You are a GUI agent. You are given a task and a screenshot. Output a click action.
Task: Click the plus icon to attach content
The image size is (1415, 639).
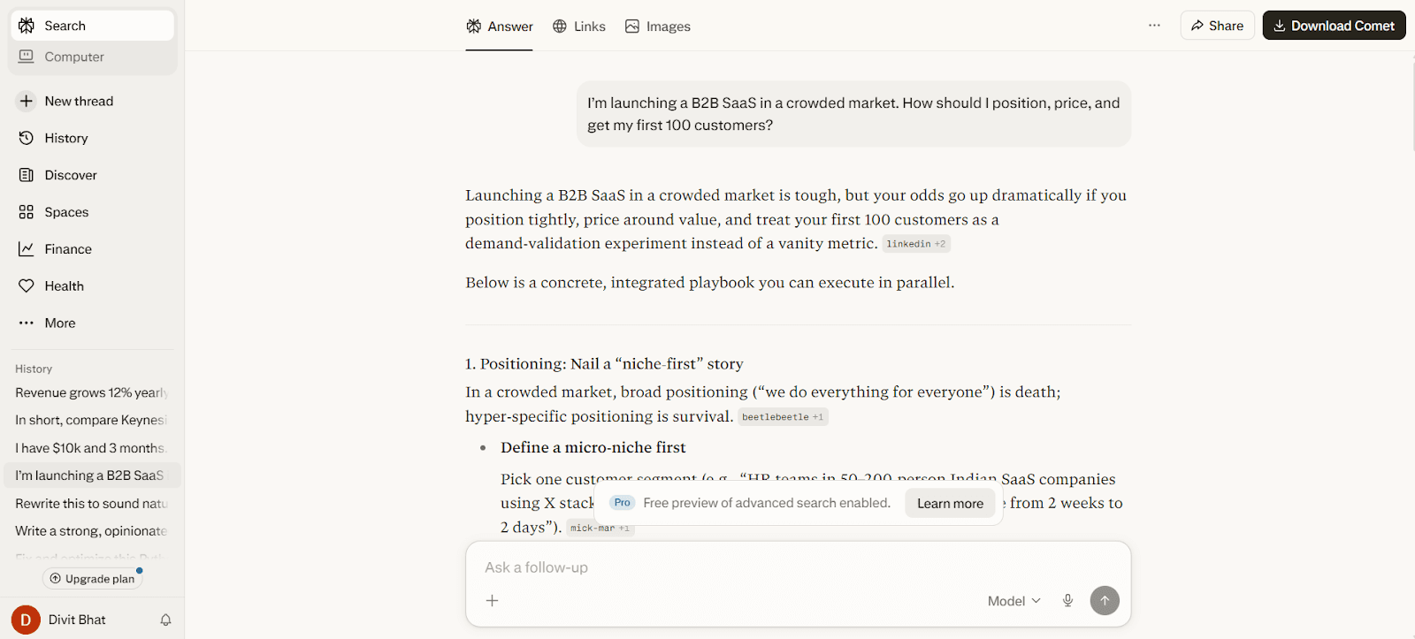pos(493,600)
